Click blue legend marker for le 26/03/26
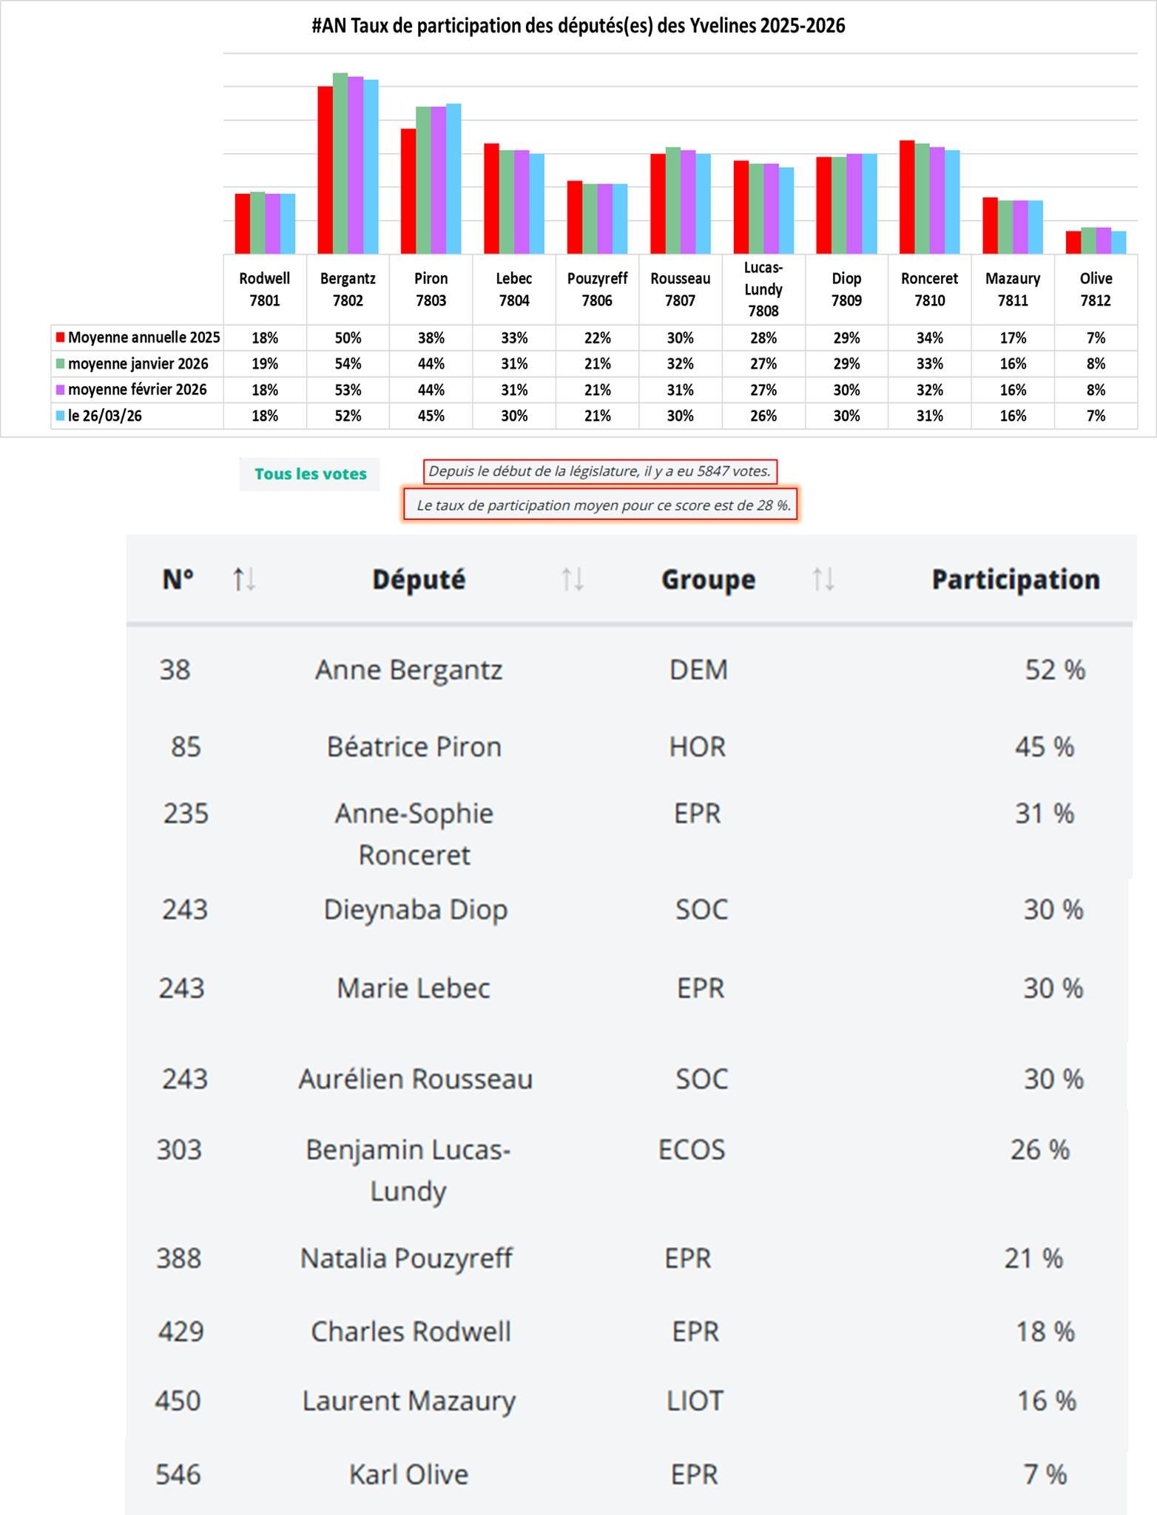The height and width of the screenshot is (1515, 1157). (61, 416)
